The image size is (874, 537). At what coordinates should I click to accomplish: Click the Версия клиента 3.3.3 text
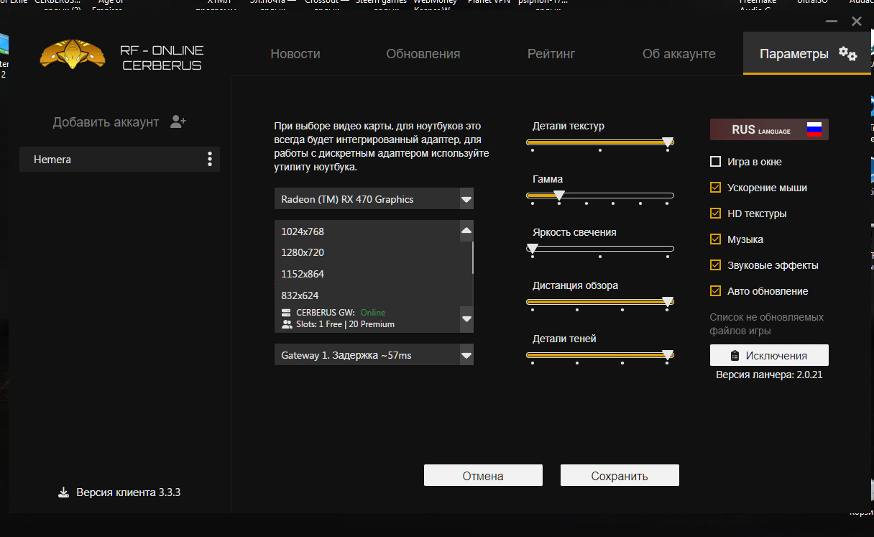click(129, 492)
